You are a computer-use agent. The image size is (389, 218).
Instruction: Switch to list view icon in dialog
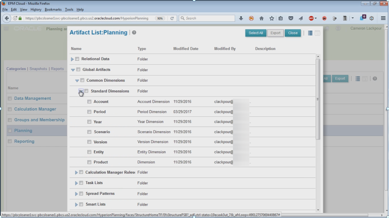click(310, 33)
